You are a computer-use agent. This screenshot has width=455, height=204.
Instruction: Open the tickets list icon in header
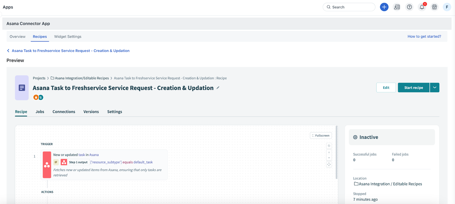(397, 7)
